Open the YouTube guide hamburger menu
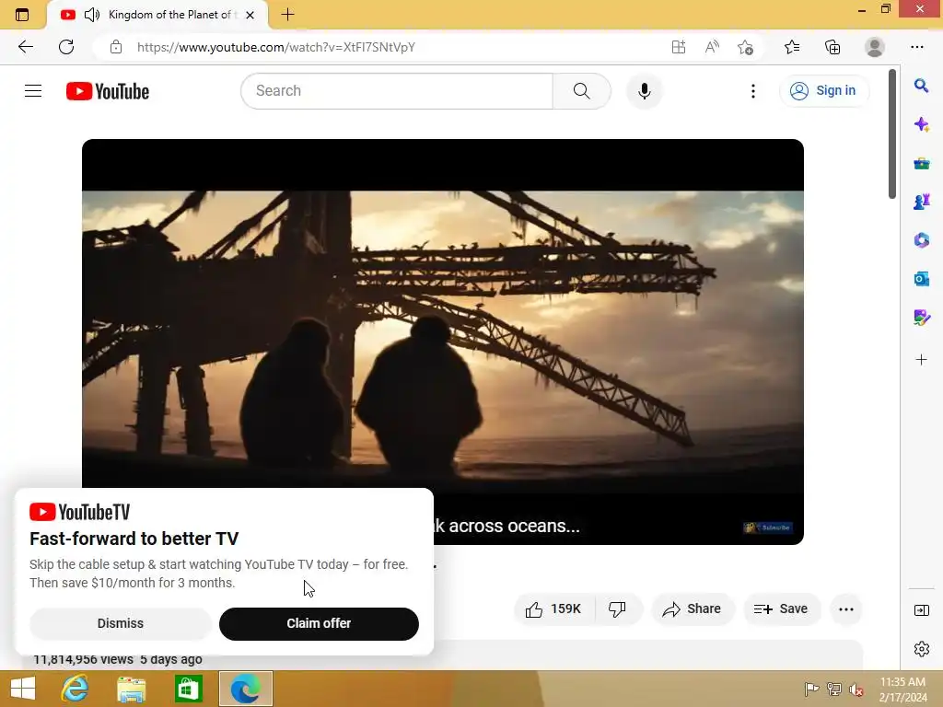943x707 pixels. pyautogui.click(x=33, y=91)
